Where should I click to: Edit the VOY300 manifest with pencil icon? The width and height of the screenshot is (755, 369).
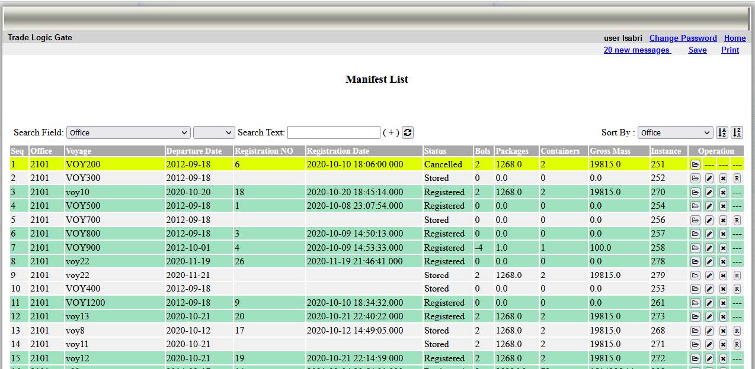pyautogui.click(x=709, y=178)
